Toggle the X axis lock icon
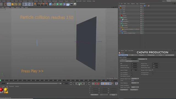This screenshot has height=99, width=176. pyautogui.click(x=24, y=4)
